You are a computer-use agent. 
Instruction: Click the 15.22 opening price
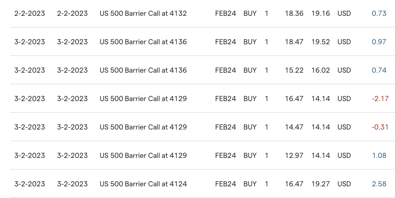click(x=294, y=70)
